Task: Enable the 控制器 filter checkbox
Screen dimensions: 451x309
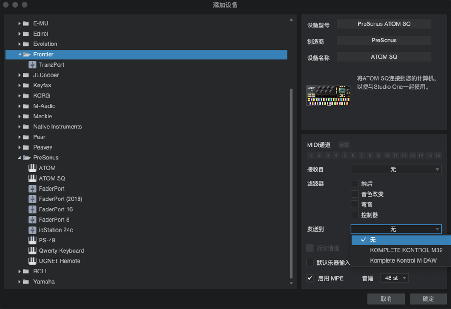Action: coord(354,214)
